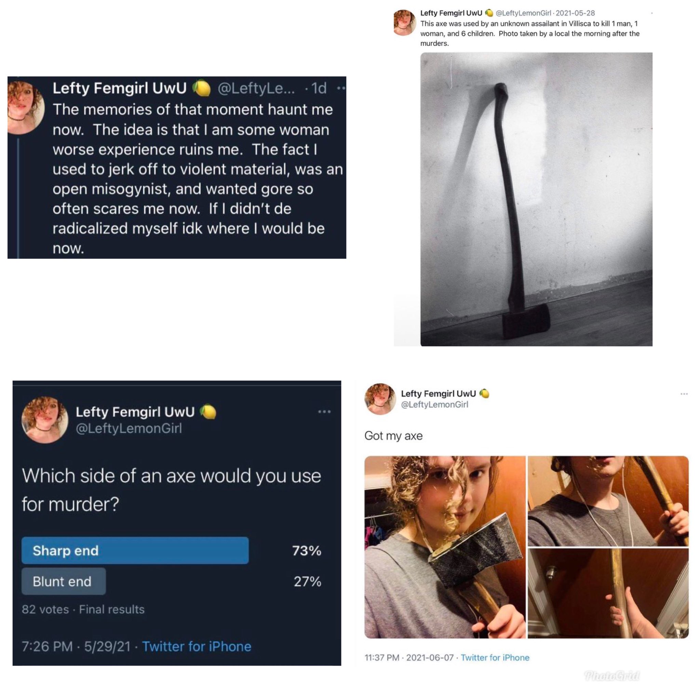Open top-right photo of axe handle grip
700x700 pixels.
click(608, 501)
